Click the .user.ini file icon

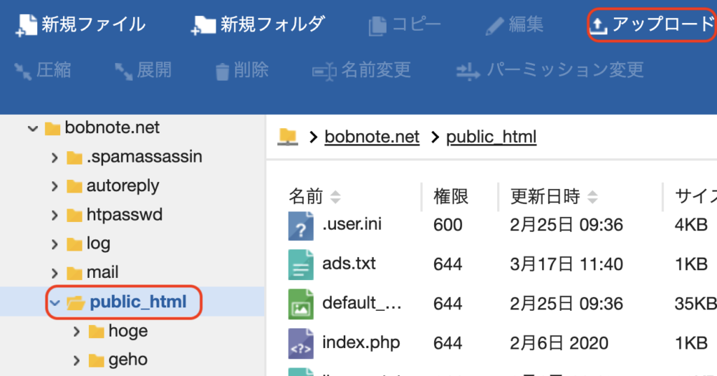[300, 225]
